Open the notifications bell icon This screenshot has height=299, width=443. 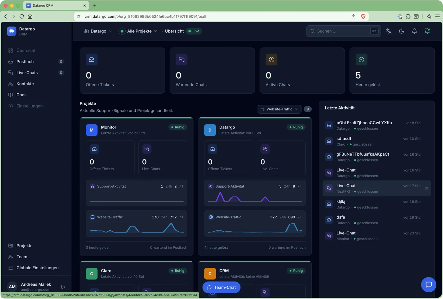tap(414, 31)
